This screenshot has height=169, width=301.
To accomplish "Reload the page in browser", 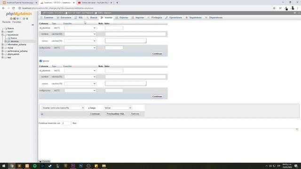I will [14, 8].
